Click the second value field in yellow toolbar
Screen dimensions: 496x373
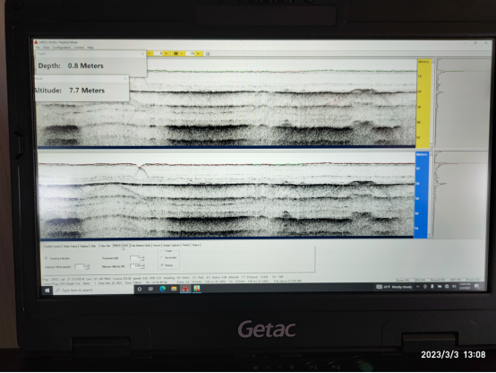[190, 54]
